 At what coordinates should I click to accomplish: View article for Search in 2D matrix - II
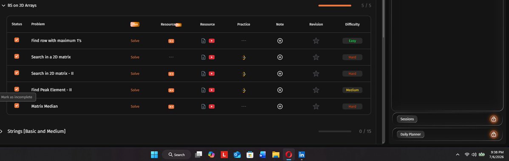coord(204,73)
